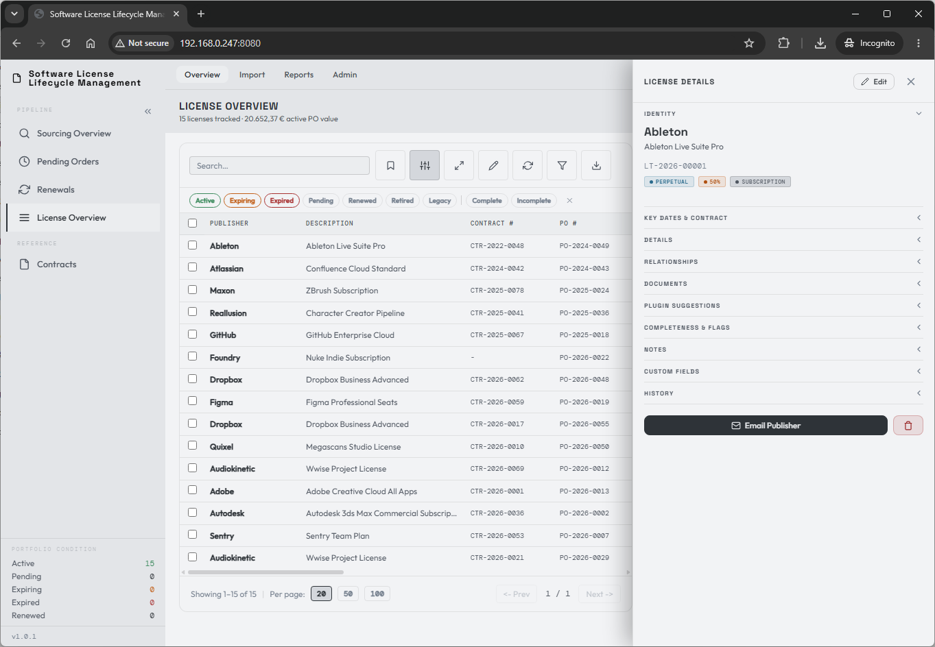The width and height of the screenshot is (935, 647).
Task: Click the browser address bar URL
Action: click(220, 43)
